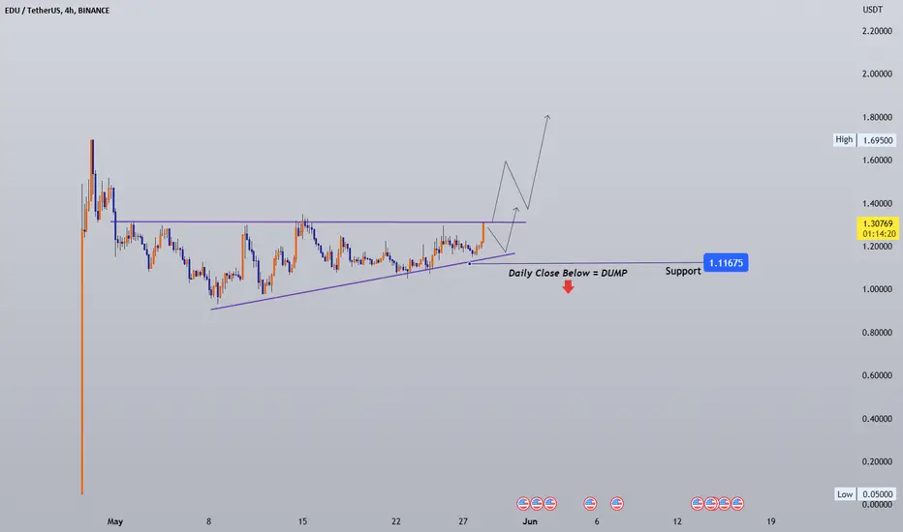Click the 1.40000 price axis label

[x=877, y=203]
